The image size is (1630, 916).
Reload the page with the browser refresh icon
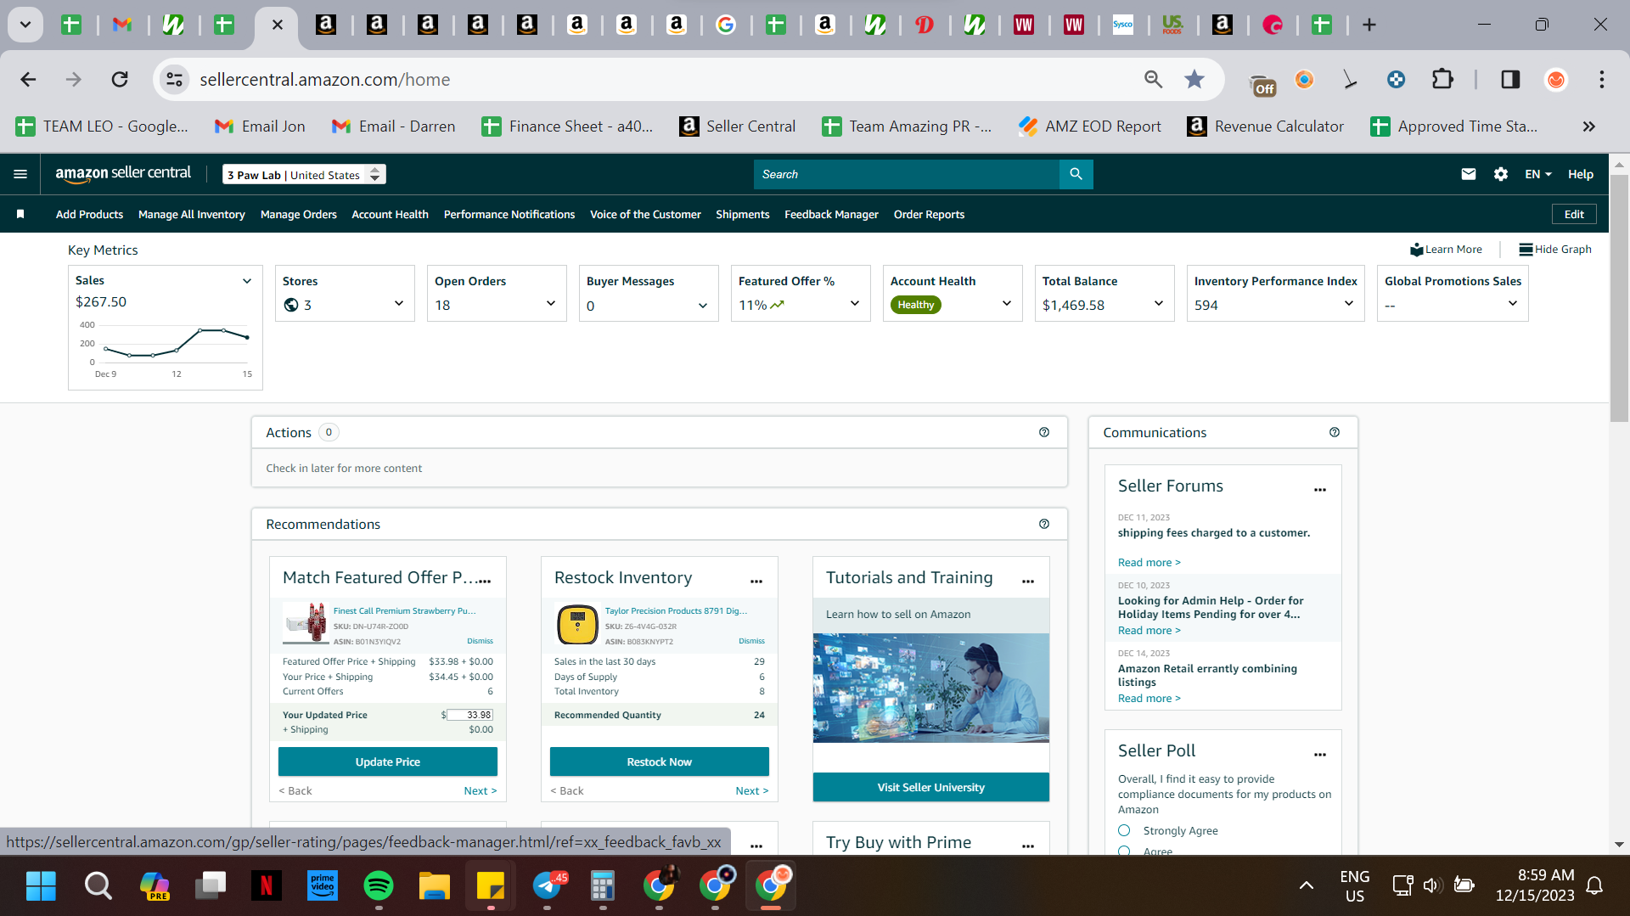pyautogui.click(x=120, y=79)
